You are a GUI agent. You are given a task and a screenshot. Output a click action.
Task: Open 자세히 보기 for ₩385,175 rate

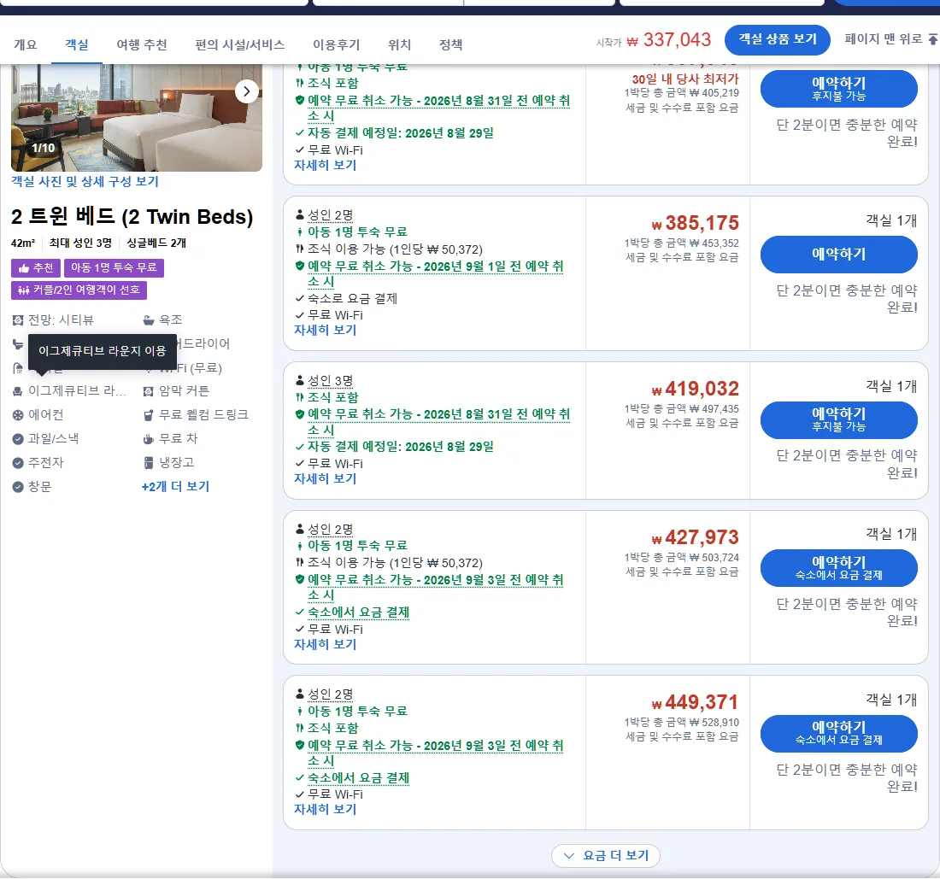tap(325, 330)
